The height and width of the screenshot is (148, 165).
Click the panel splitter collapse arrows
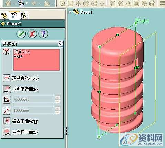tap(66, 131)
